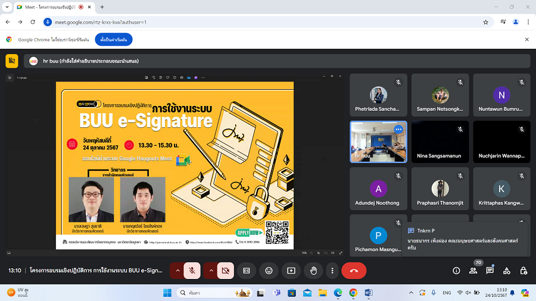Image resolution: width=536 pixels, height=301 pixels.
Task: Open the activities panel
Action: pos(507,271)
